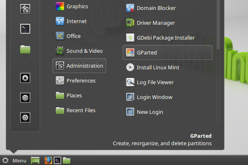Select the Internet category label
The width and height of the screenshot is (248, 165).
(76, 21)
